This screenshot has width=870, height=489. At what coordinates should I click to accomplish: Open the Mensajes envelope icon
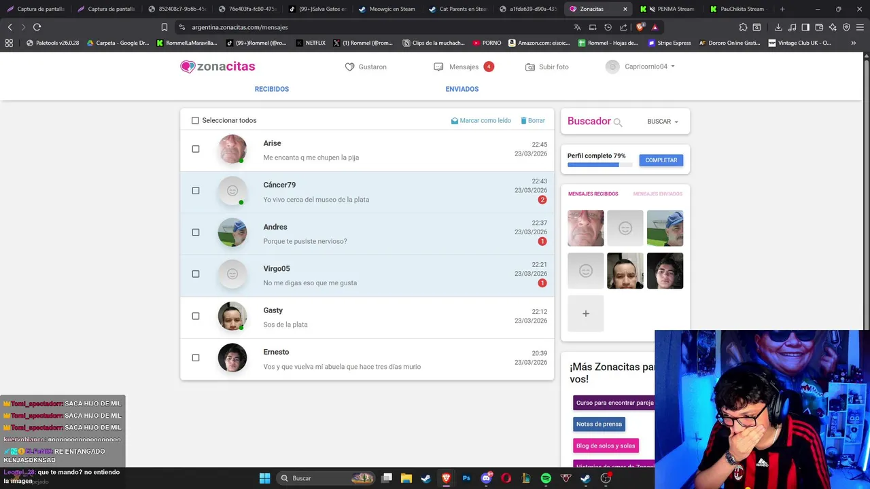(x=438, y=67)
